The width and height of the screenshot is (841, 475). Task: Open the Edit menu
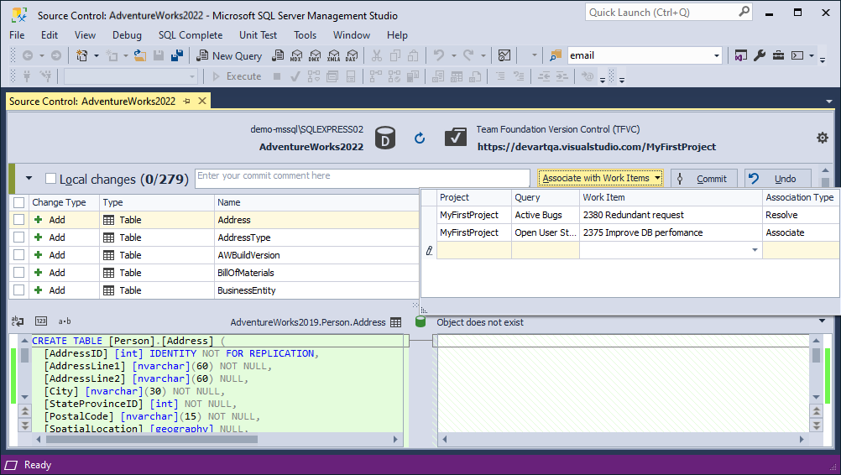point(50,35)
